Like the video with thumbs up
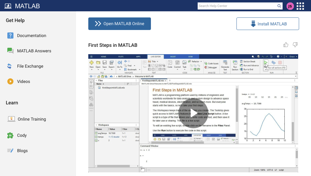This screenshot has width=311, height=176. point(286,45)
